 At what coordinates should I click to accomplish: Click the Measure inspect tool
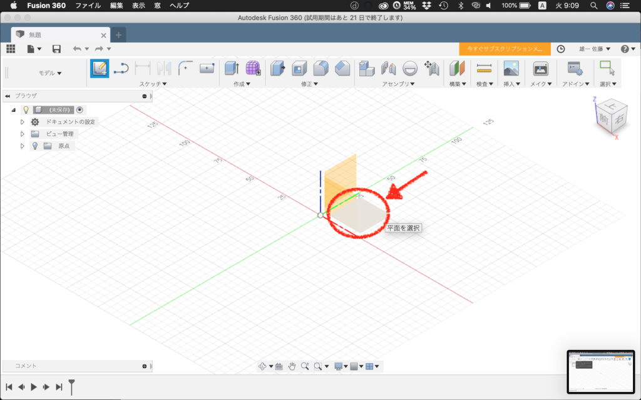[x=484, y=68]
